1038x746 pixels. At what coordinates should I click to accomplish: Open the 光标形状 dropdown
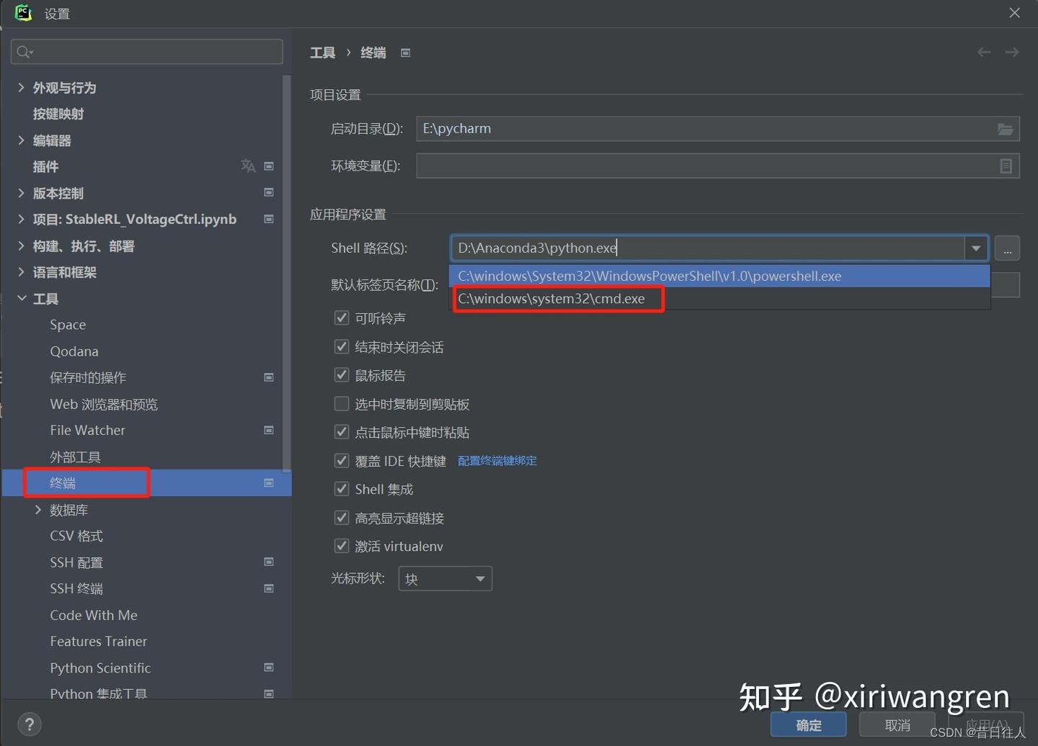click(445, 578)
